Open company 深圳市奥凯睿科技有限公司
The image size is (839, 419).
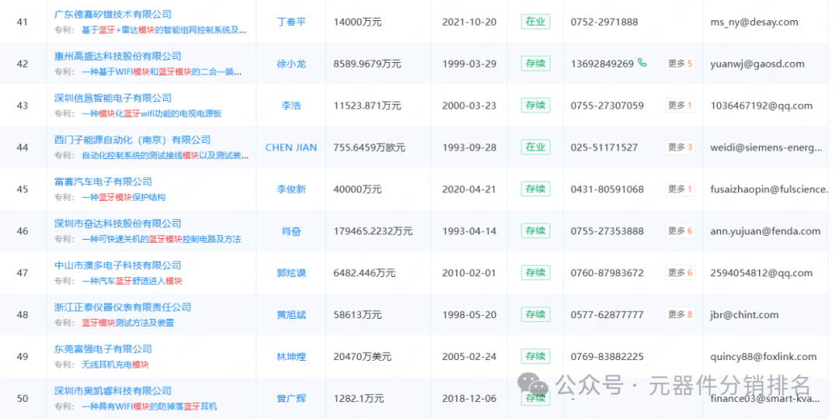(113, 390)
